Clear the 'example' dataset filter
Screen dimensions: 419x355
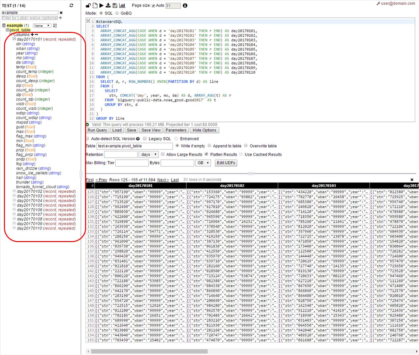coord(61,13)
